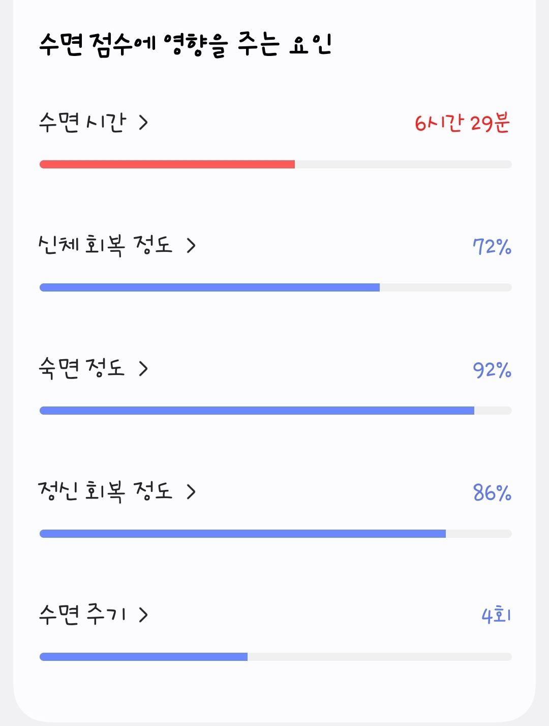
Task: Click the 수면 주기 progress bar
Action: click(x=276, y=657)
